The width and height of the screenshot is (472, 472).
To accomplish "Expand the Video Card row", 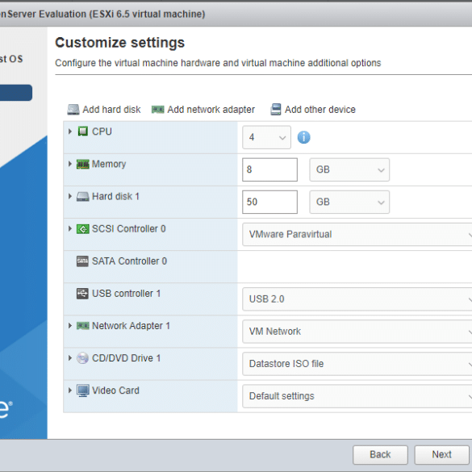I will [70, 391].
